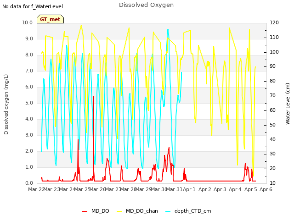This screenshot has width=294, height=220.
Task: Click the Apr 1 date label
Action: (189, 189)
